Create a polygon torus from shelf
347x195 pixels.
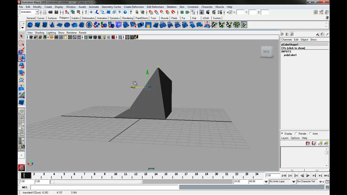tap(67, 25)
